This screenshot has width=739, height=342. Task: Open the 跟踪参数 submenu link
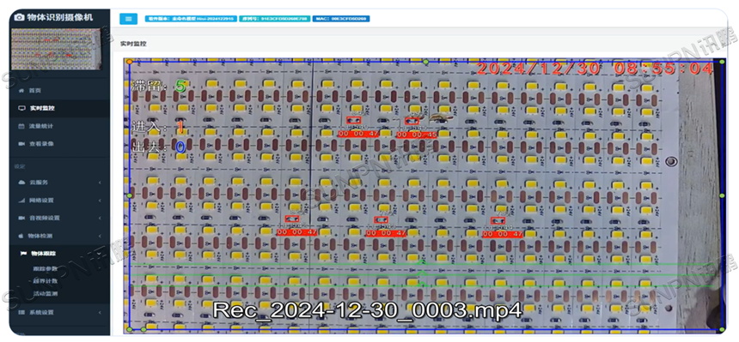tap(46, 269)
